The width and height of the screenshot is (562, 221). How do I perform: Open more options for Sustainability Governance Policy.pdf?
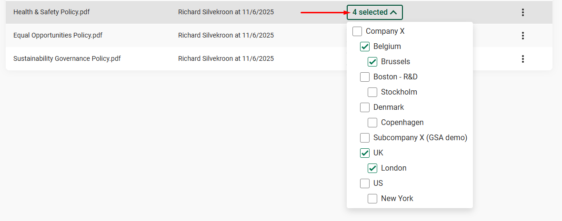click(523, 59)
